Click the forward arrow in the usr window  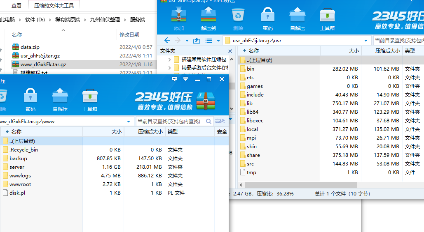[177, 40]
